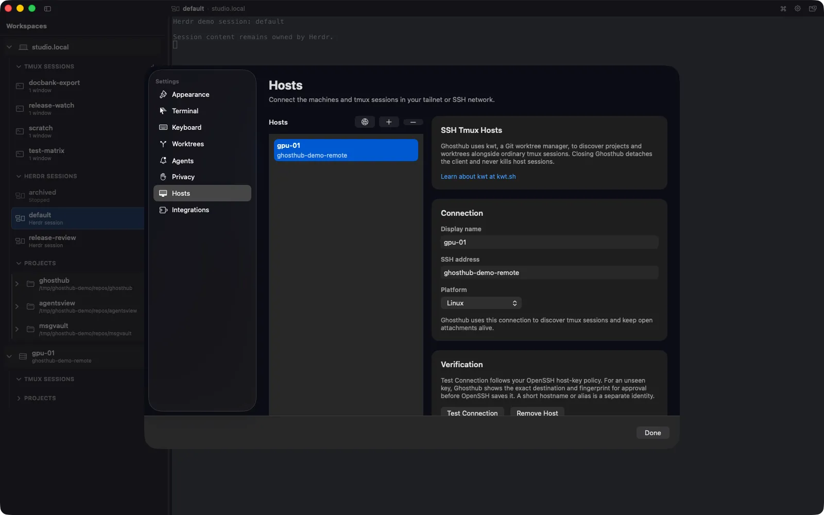Click the terminal icon beside release-watch session
Screen dimensions: 824x515
click(20, 109)
